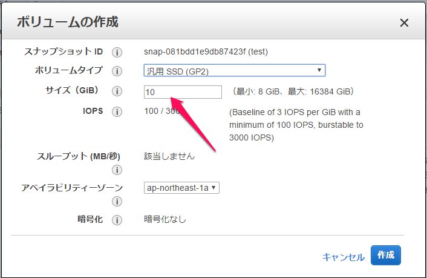Screen dimensions: 427x278
Task: Close the ボリュームの作成 dialog with the X
Action: pos(405,23)
